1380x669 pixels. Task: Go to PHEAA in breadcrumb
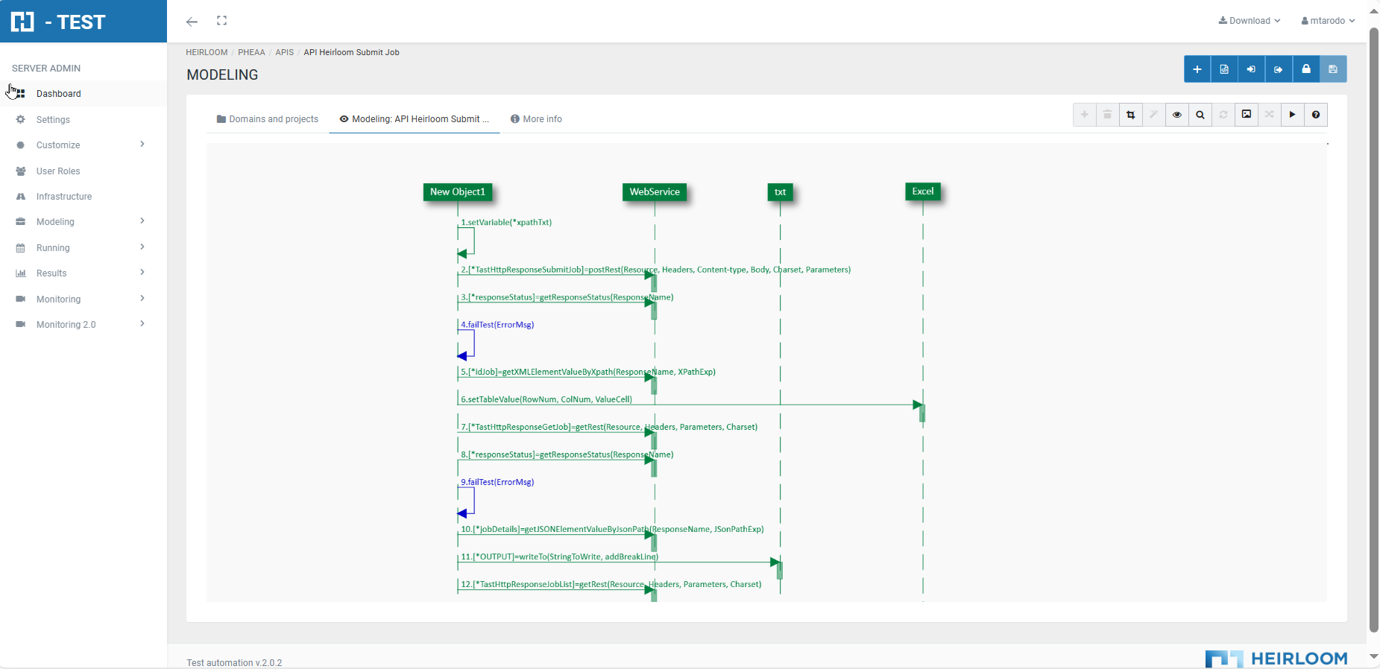coord(251,52)
